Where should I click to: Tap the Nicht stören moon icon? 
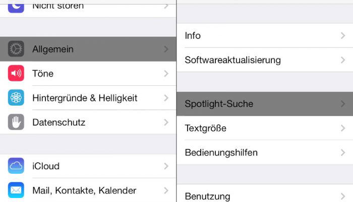pos(16,6)
